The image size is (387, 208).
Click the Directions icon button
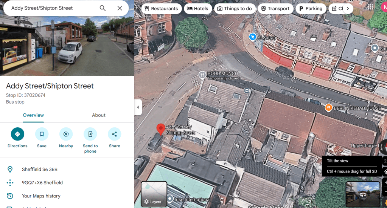tap(17, 134)
